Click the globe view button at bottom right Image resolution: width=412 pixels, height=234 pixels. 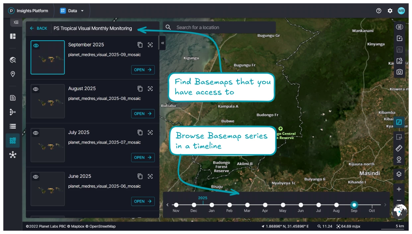(x=399, y=211)
